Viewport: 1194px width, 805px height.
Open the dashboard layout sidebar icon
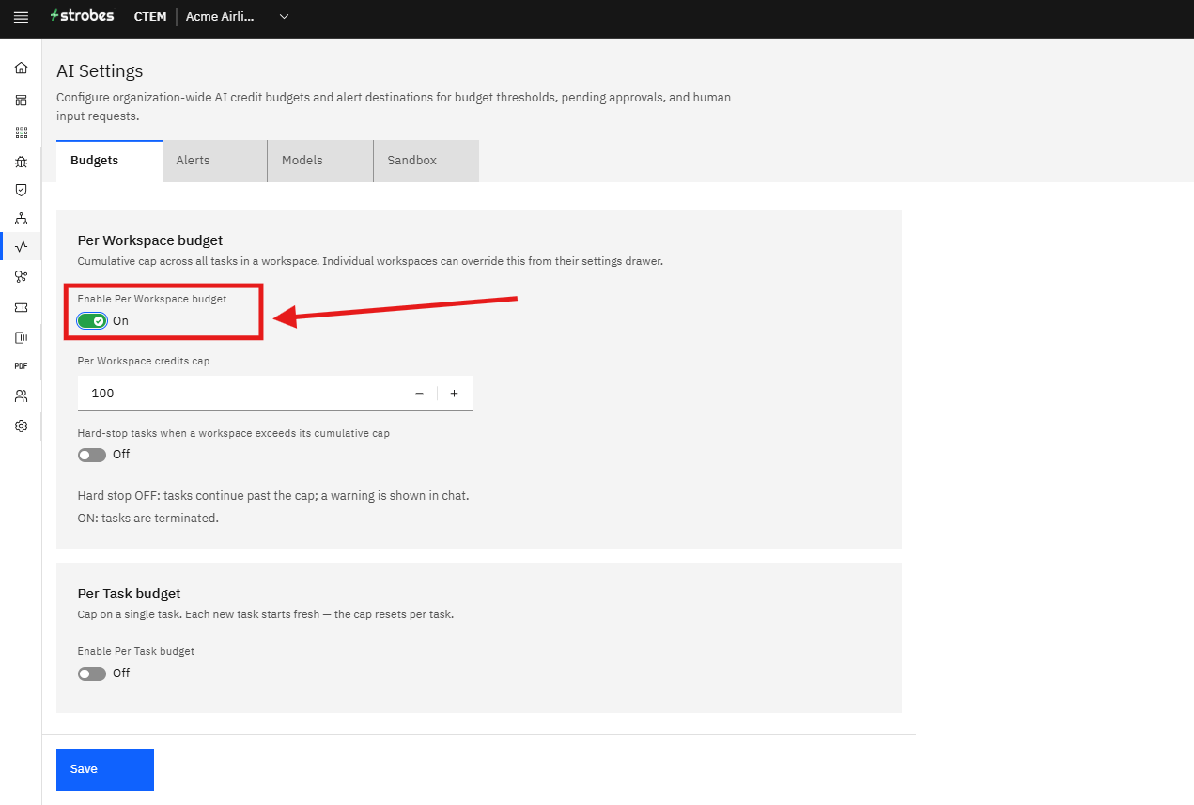[x=21, y=101]
